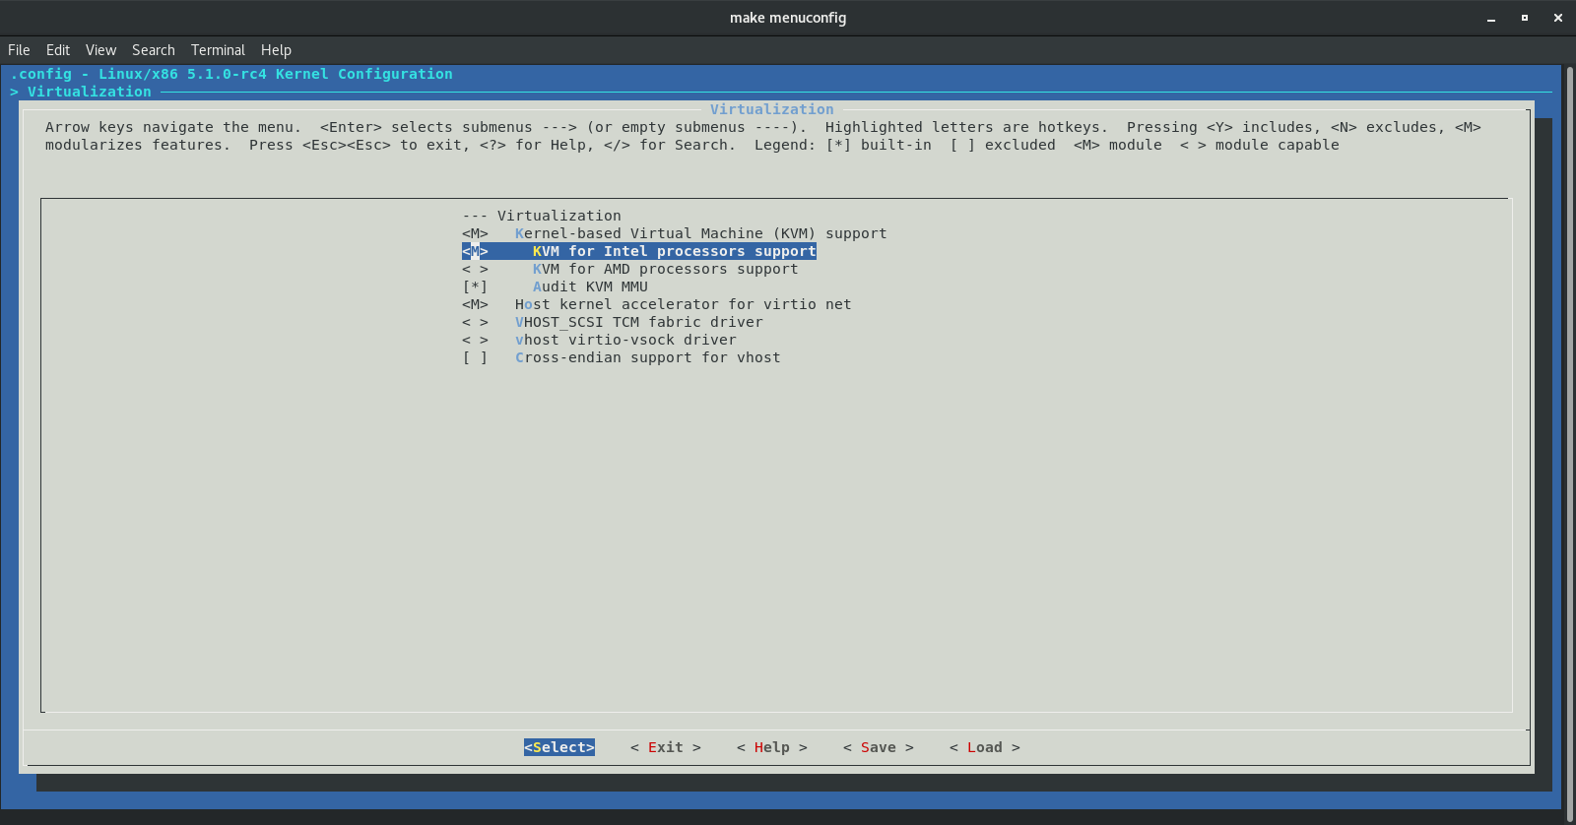The image size is (1576, 825).
Task: Click '.config - Linux/x86 5.1.0-rc4 Kernel Configuration' title
Action: [231, 74]
